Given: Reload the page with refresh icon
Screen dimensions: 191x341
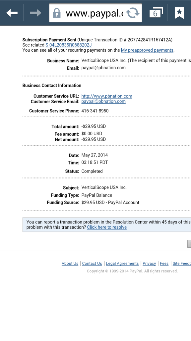Looking at the screenshot, I should 133,13.
